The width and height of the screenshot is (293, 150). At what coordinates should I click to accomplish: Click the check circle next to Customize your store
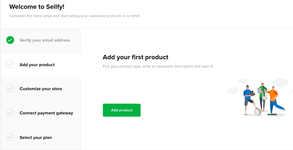(10, 89)
